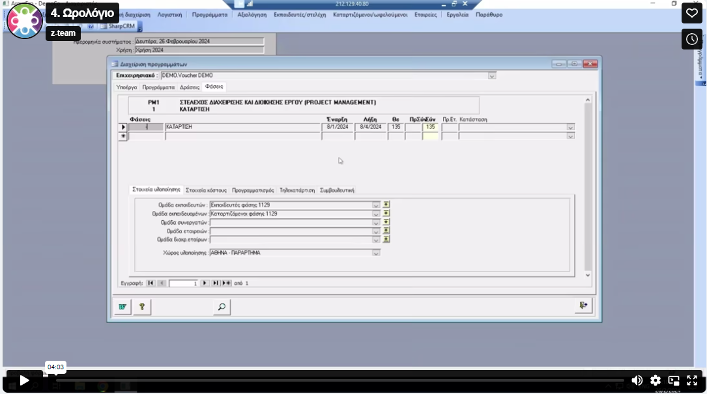Go to the next record in navigator
Viewport: 707px width, 394px height.
tap(205, 283)
